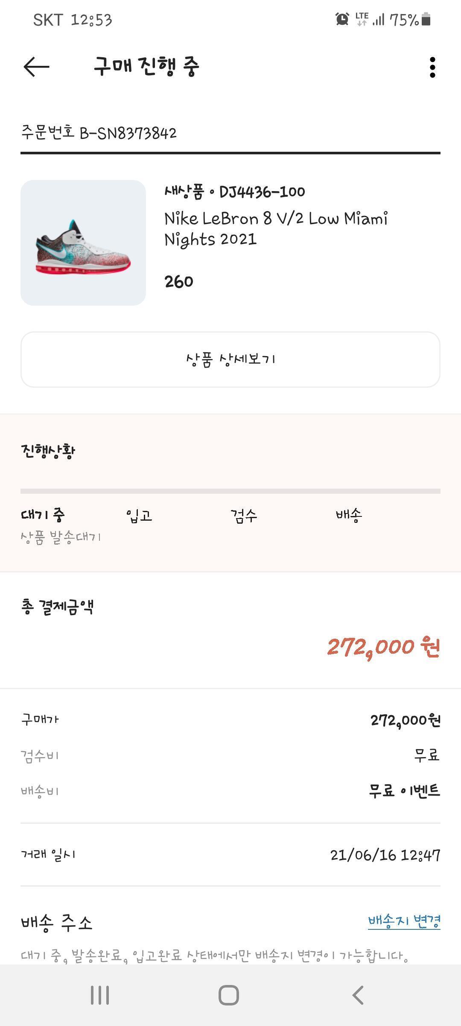This screenshot has width=461, height=1026.
Task: Open 상품 상세보기 product details button
Action: coord(230,360)
